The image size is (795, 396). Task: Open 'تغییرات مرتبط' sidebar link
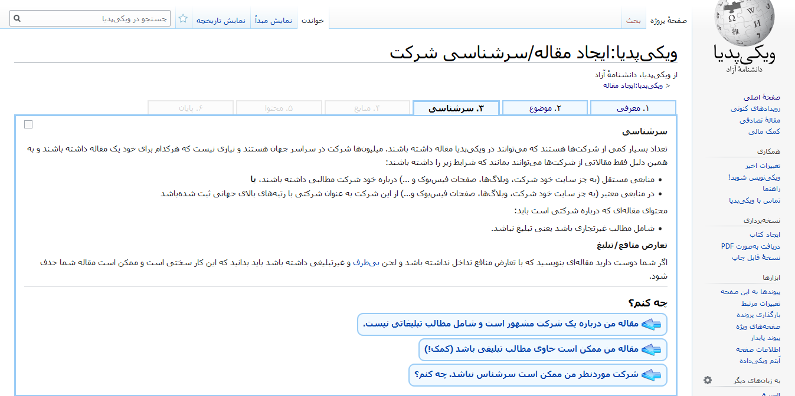click(x=761, y=303)
